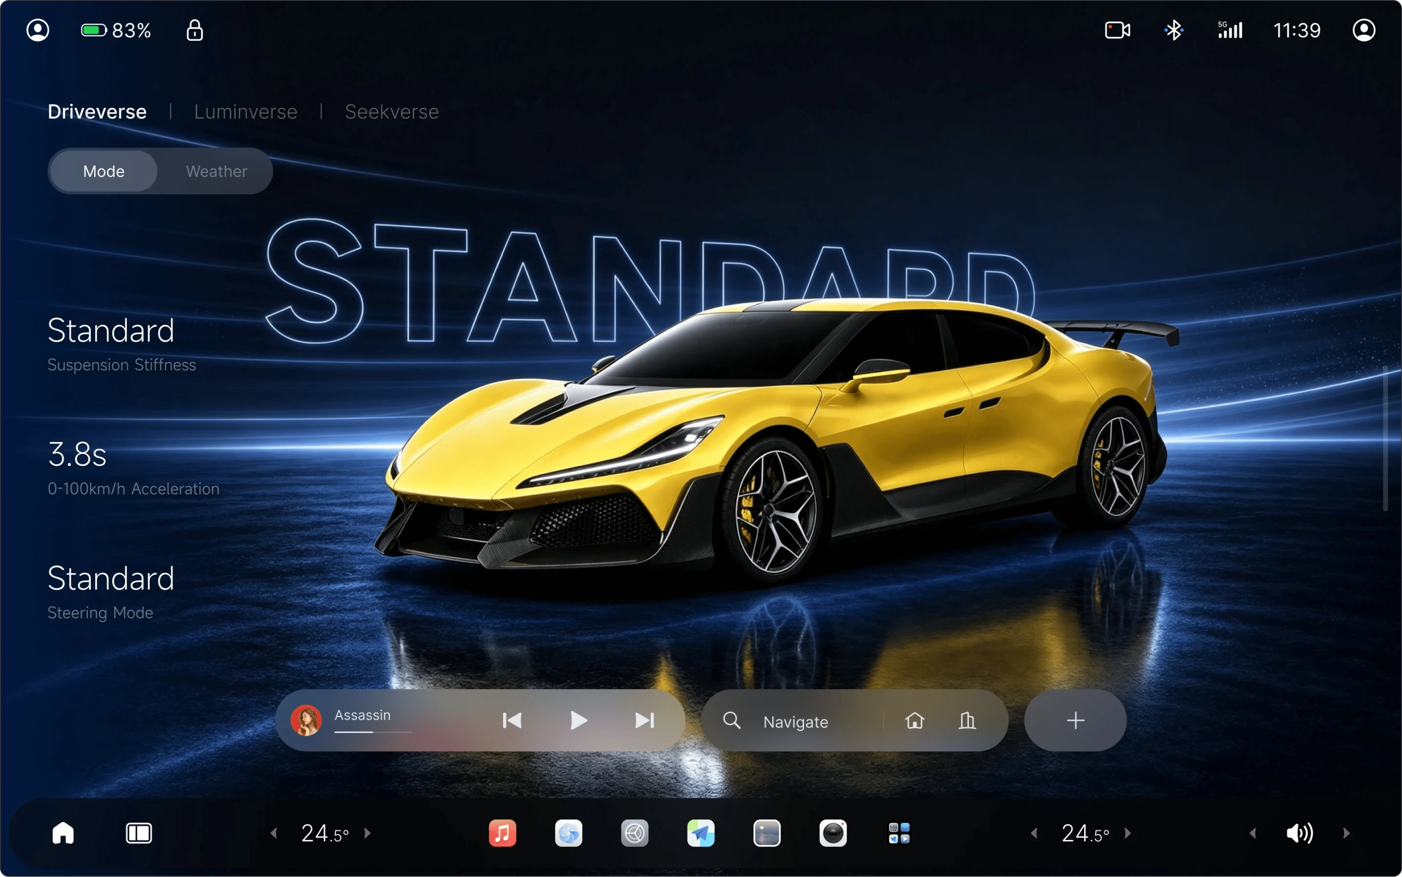
Task: Play the current song
Action: pyautogui.click(x=578, y=720)
